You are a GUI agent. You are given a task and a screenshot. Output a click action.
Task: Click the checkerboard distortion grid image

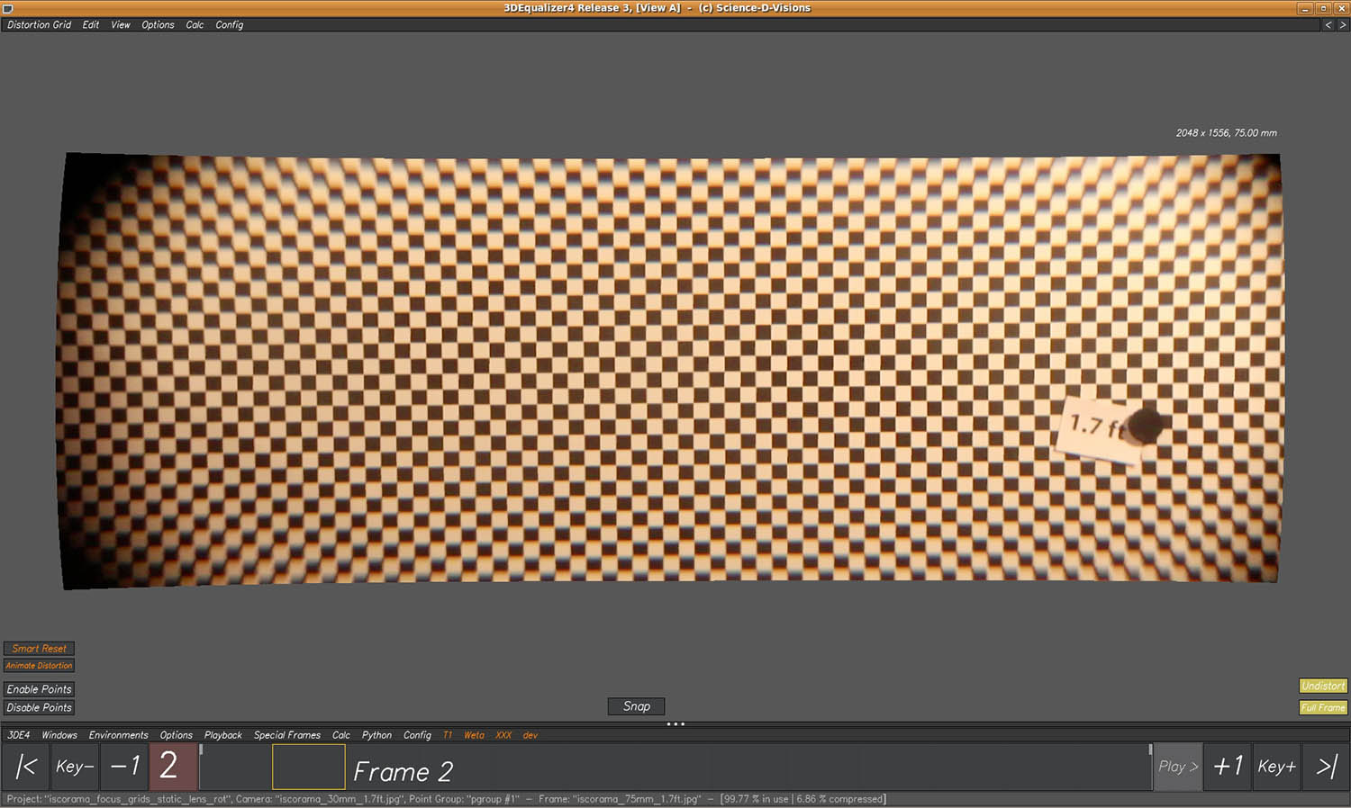(x=670, y=372)
